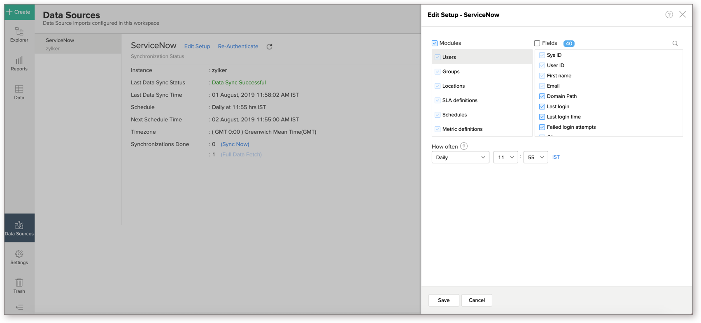The width and height of the screenshot is (701, 323).
Task: Click the 40 fields count badge
Action: 569,44
